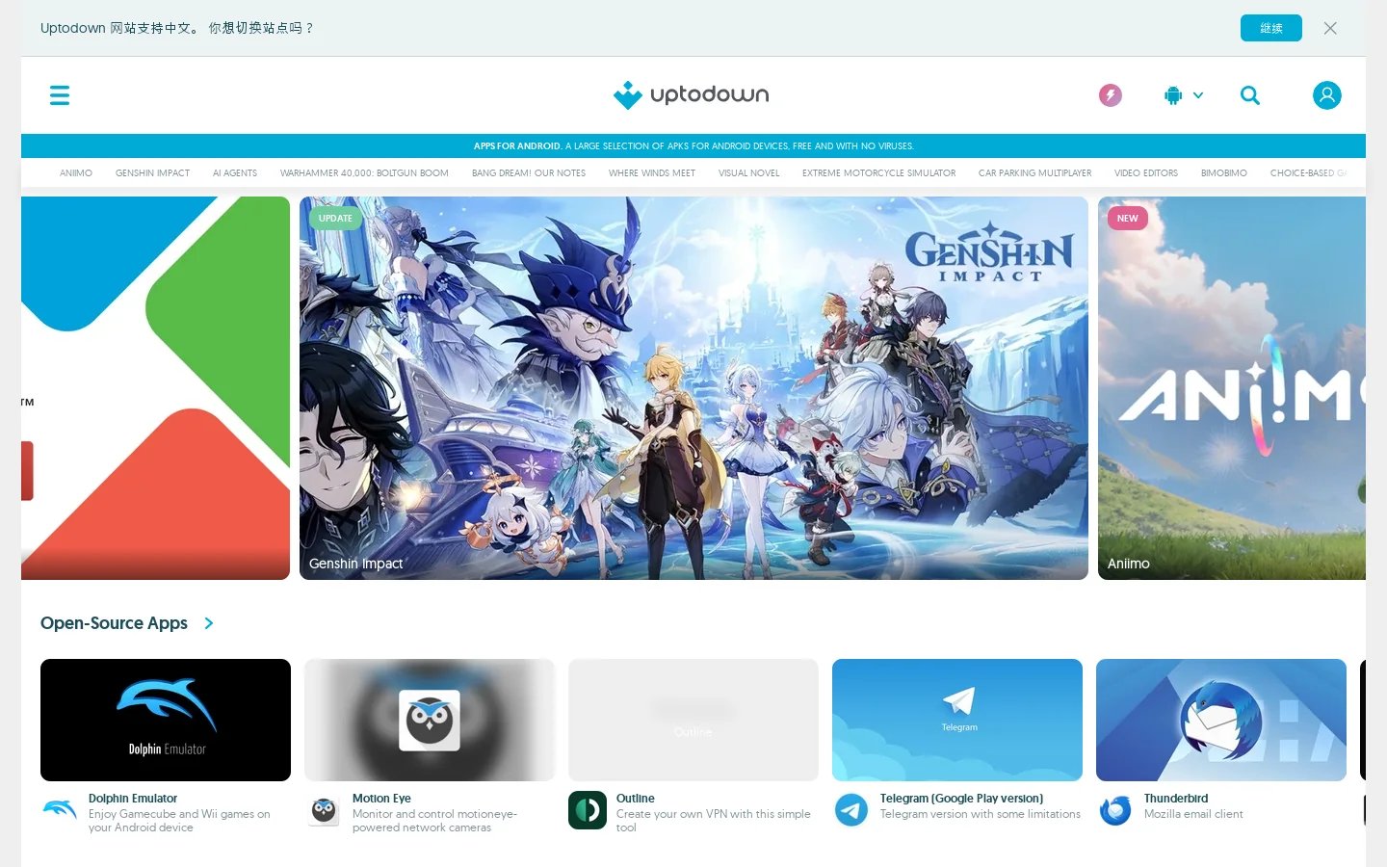Image resolution: width=1387 pixels, height=867 pixels.
Task: Open the Motion Eye banner image
Action: 430,720
